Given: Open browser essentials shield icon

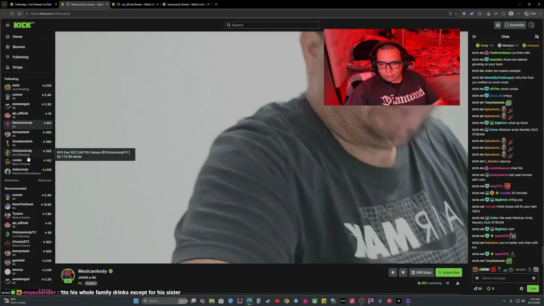Looking at the screenshot, I should click(503, 14).
